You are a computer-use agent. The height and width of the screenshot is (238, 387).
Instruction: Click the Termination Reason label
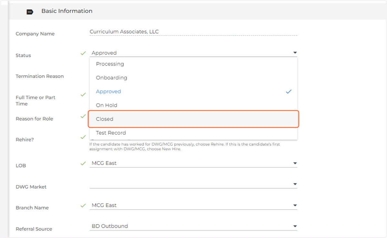tap(40, 76)
